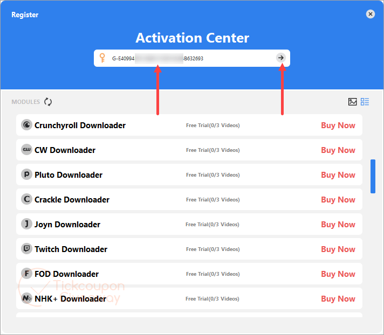Click Free Trial status for Twitch

pyautogui.click(x=213, y=249)
